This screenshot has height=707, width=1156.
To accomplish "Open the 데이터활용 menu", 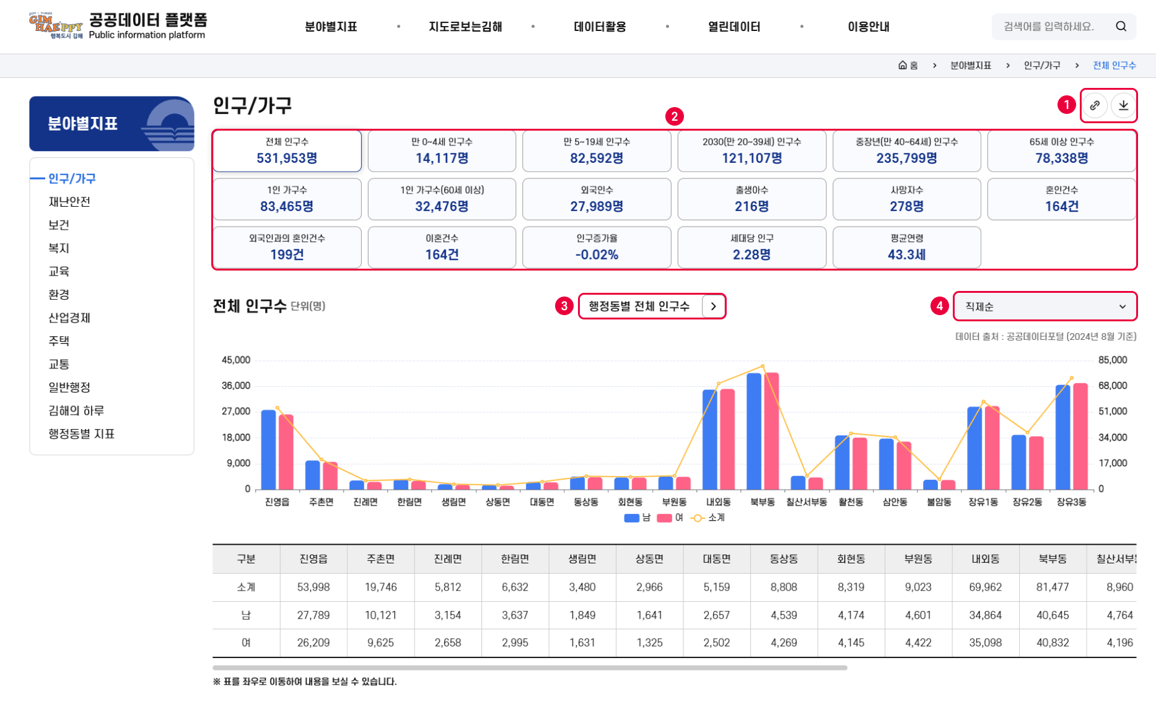I will [600, 27].
